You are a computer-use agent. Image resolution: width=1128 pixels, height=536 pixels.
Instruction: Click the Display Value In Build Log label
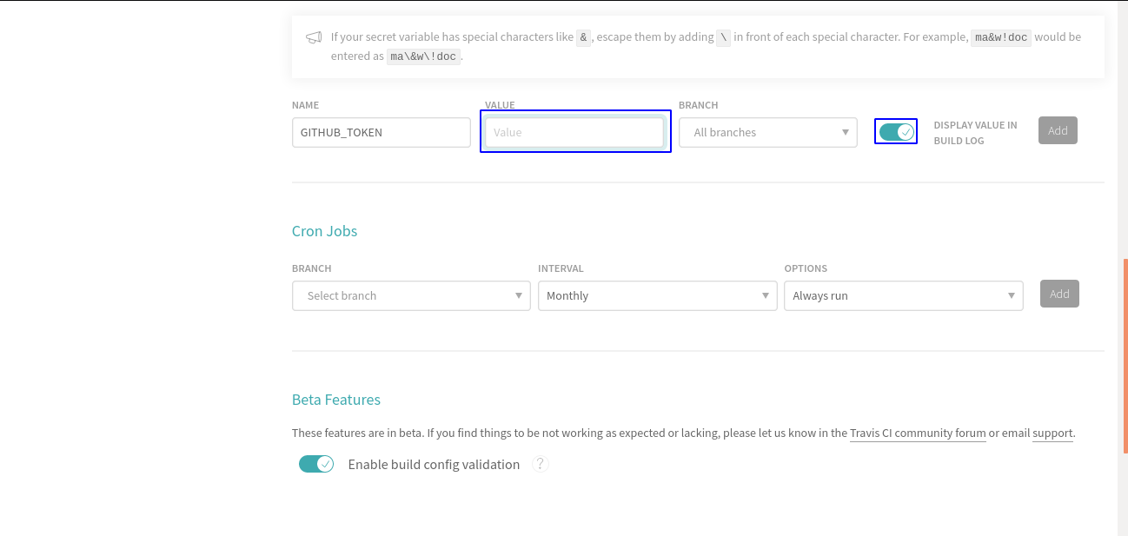(x=975, y=133)
